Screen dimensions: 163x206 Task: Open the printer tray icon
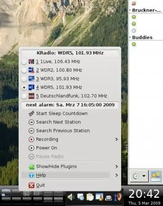click(x=109, y=198)
